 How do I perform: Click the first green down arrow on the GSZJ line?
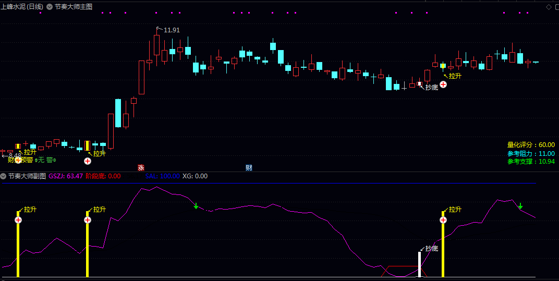(196, 206)
